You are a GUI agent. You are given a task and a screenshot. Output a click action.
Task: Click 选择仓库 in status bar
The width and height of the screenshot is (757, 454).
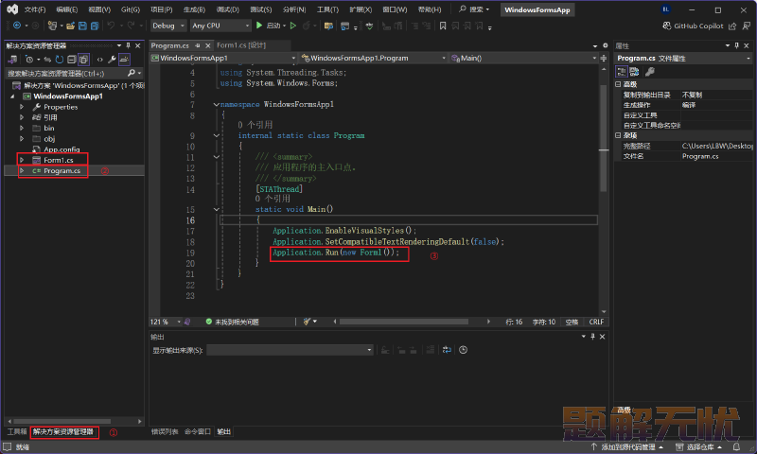(x=698, y=446)
